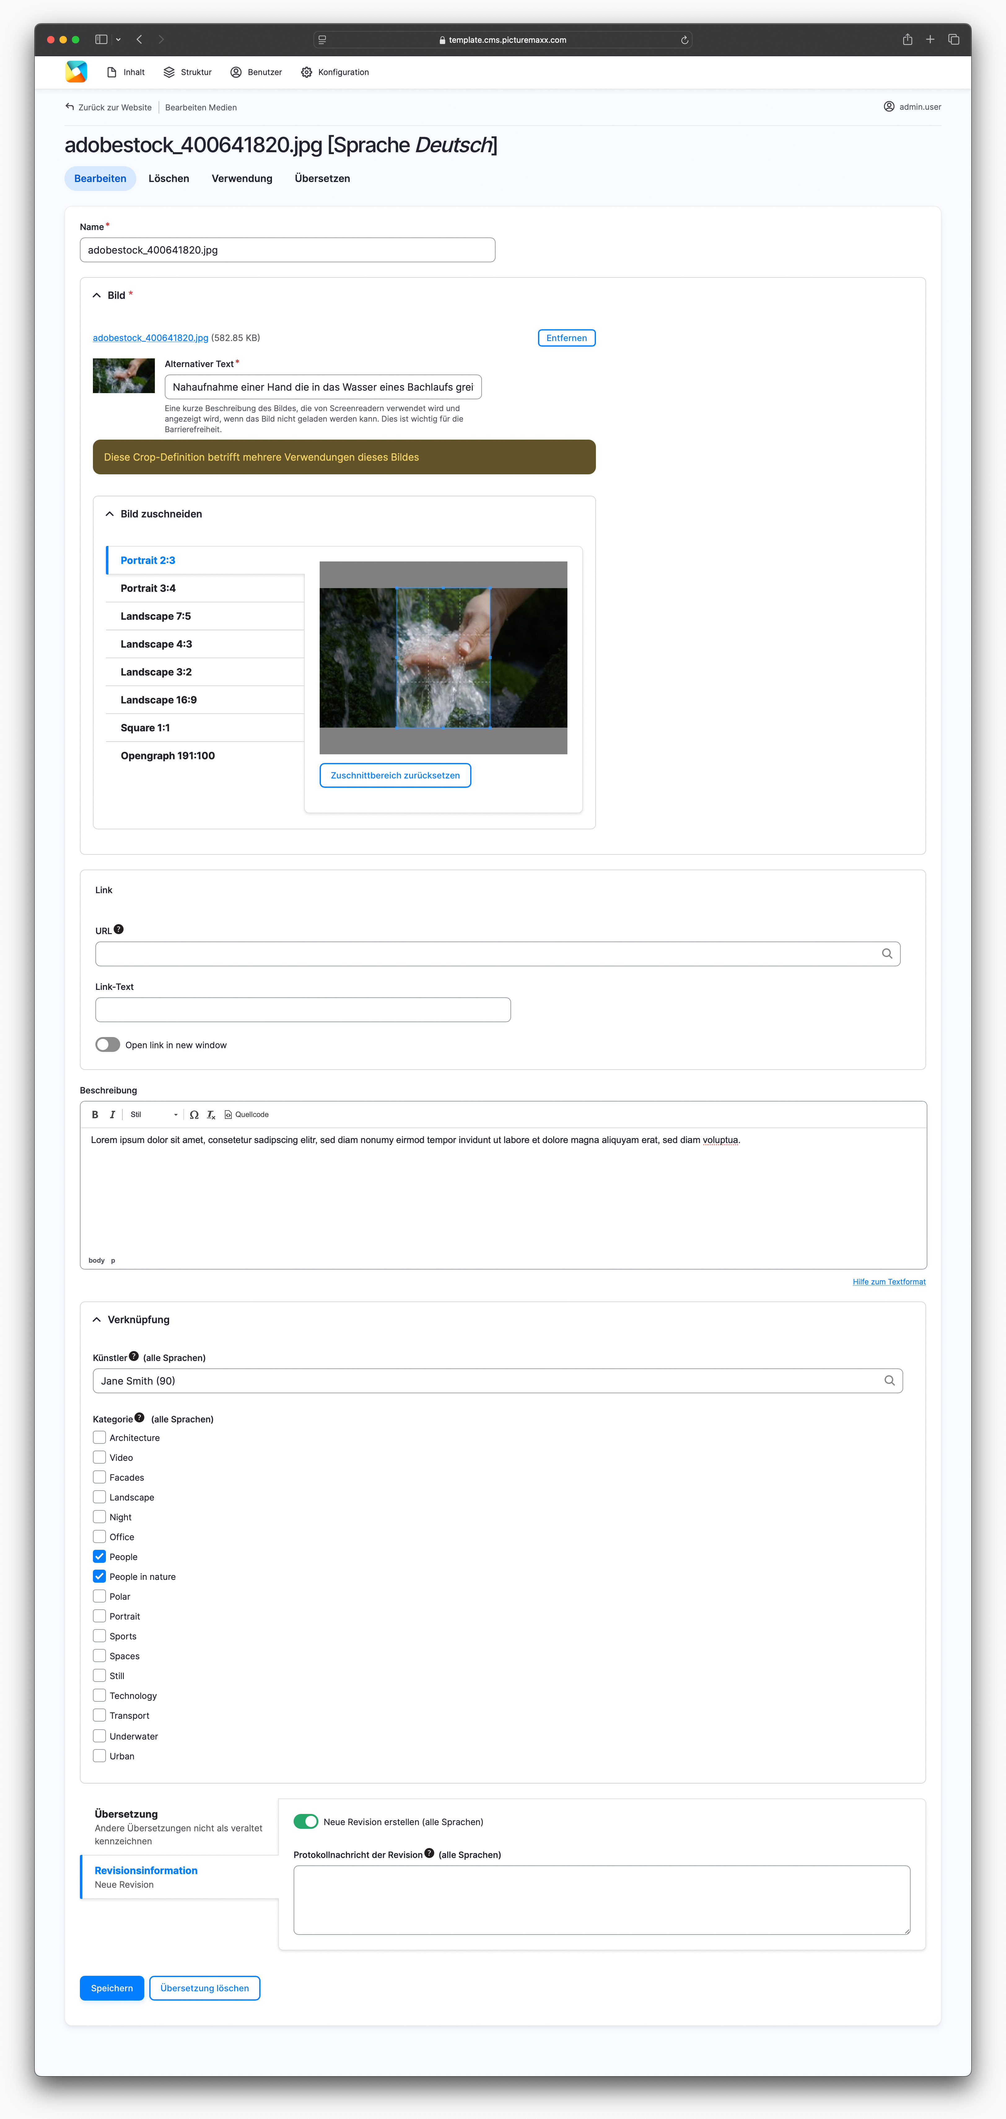
Task: Click the Picturemaxx colorful logo icon
Action: pos(77,72)
